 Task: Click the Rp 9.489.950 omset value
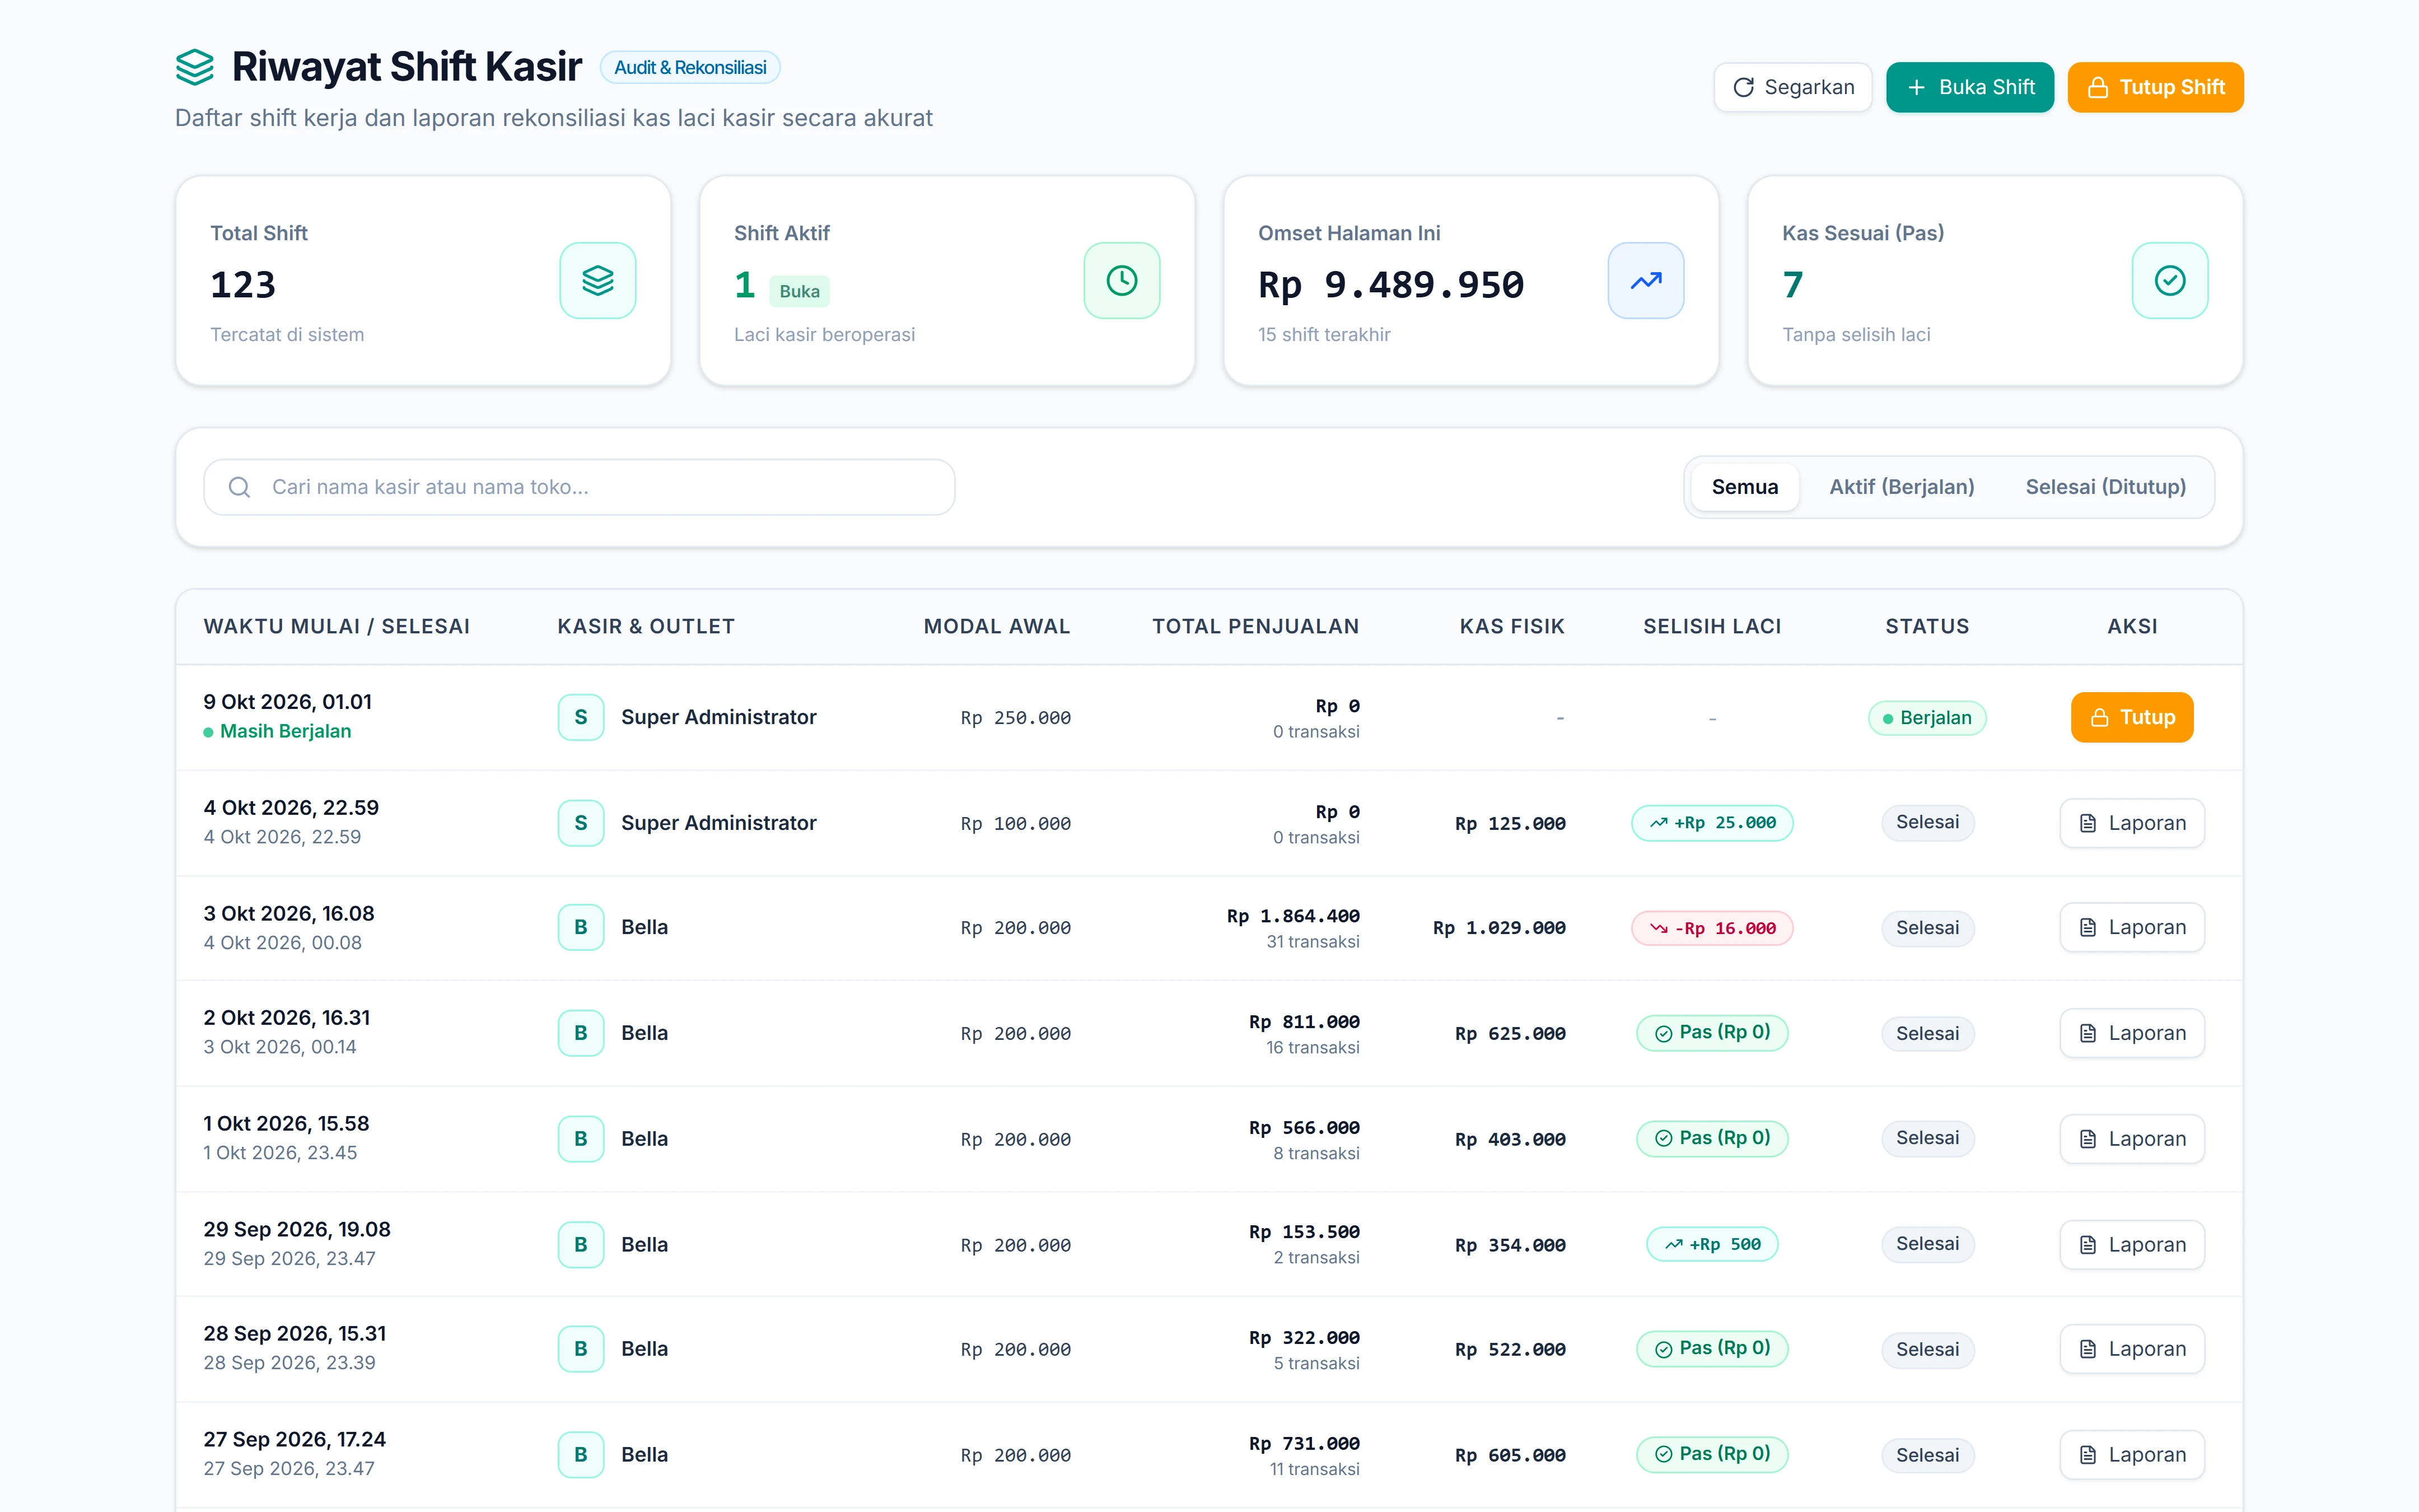click(x=1390, y=285)
